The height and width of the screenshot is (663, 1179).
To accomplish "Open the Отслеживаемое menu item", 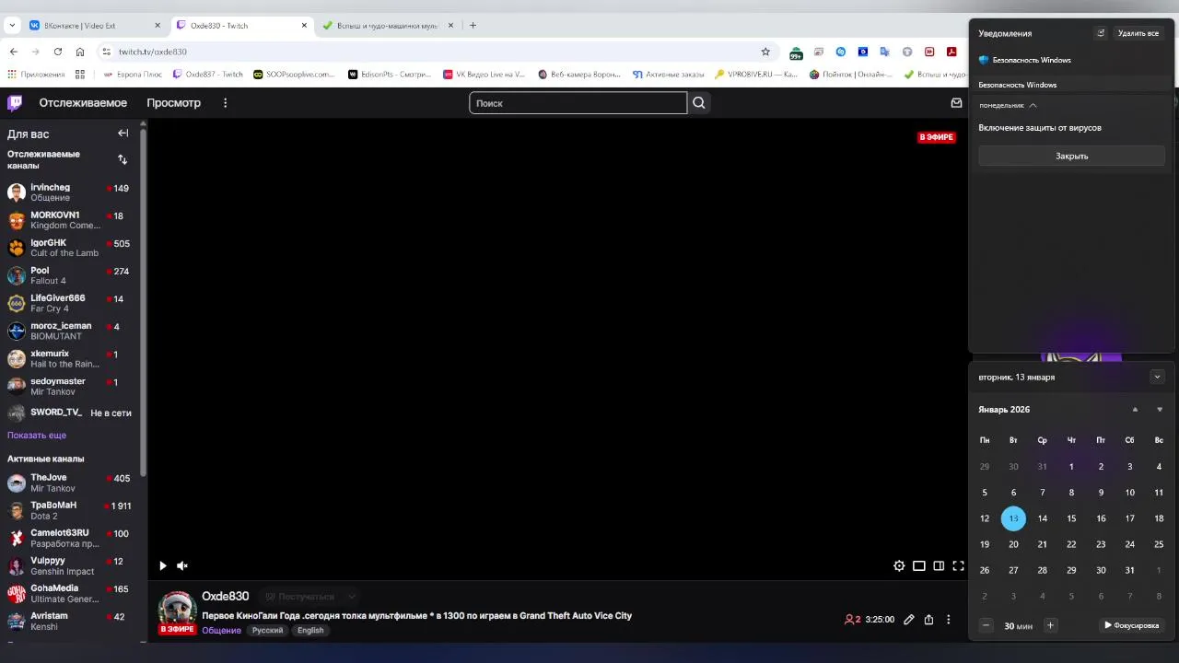I will (x=83, y=103).
